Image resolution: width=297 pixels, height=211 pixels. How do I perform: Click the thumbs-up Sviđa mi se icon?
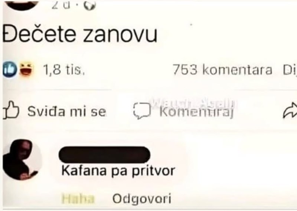11,110
